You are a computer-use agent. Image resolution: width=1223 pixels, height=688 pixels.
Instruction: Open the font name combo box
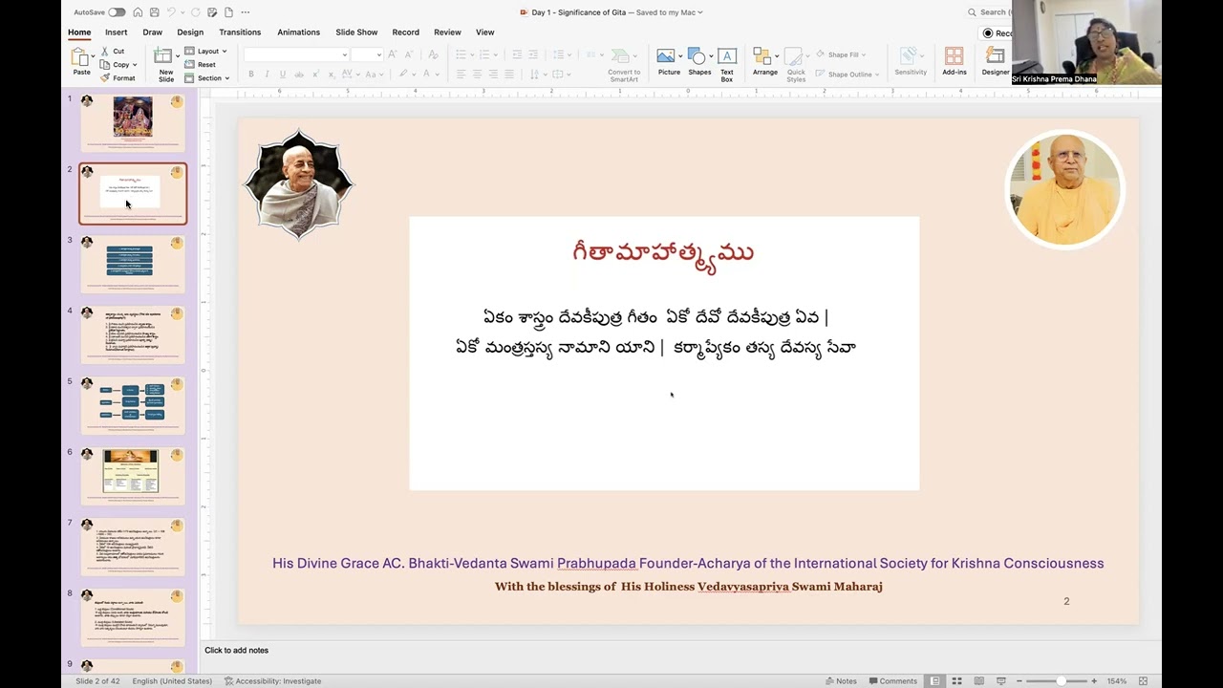pyautogui.click(x=296, y=55)
